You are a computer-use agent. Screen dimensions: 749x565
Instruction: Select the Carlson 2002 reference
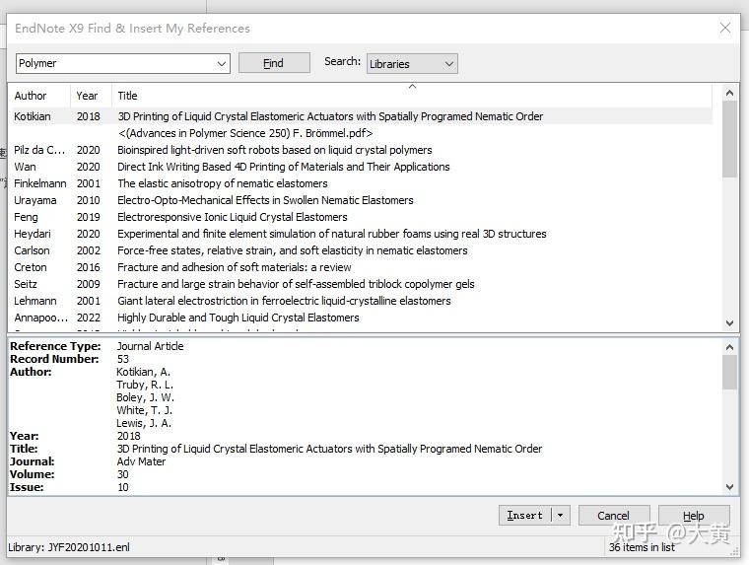[x=361, y=250]
